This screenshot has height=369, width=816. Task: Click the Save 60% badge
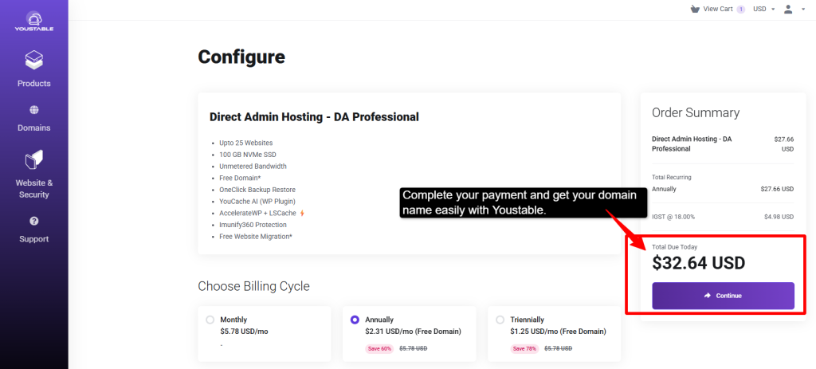379,348
